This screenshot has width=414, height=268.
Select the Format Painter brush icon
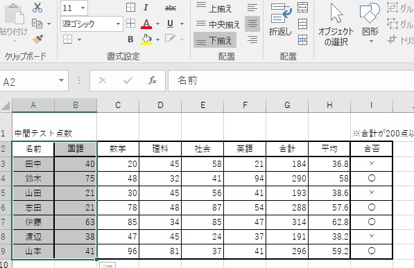37,39
